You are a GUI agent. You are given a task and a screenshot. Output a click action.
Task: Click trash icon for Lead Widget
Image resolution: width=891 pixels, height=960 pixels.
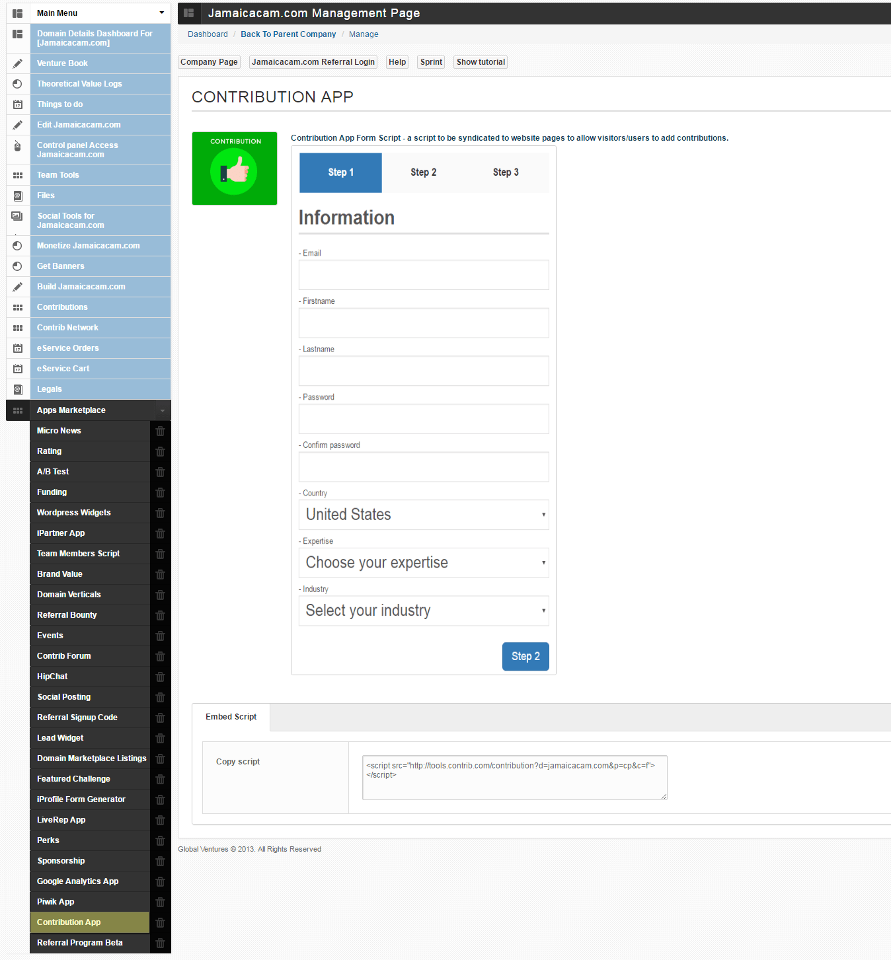coord(160,738)
